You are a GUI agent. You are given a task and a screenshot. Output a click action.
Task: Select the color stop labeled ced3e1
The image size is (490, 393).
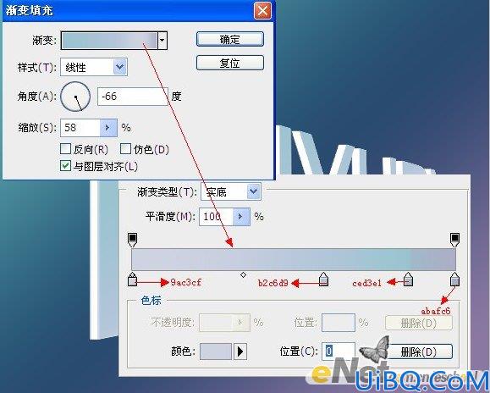click(408, 280)
